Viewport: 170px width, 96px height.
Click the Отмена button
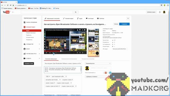(116, 24)
